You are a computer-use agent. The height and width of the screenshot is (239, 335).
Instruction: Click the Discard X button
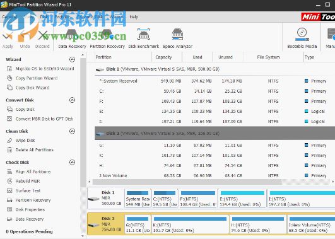pyautogui.click(x=42, y=40)
